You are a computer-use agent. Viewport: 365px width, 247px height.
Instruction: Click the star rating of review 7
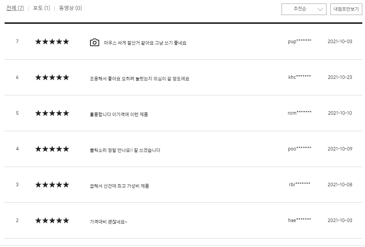pyautogui.click(x=52, y=42)
